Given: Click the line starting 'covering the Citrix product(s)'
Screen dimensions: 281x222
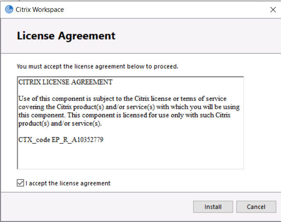Looking at the screenshot, I should pos(129,107).
